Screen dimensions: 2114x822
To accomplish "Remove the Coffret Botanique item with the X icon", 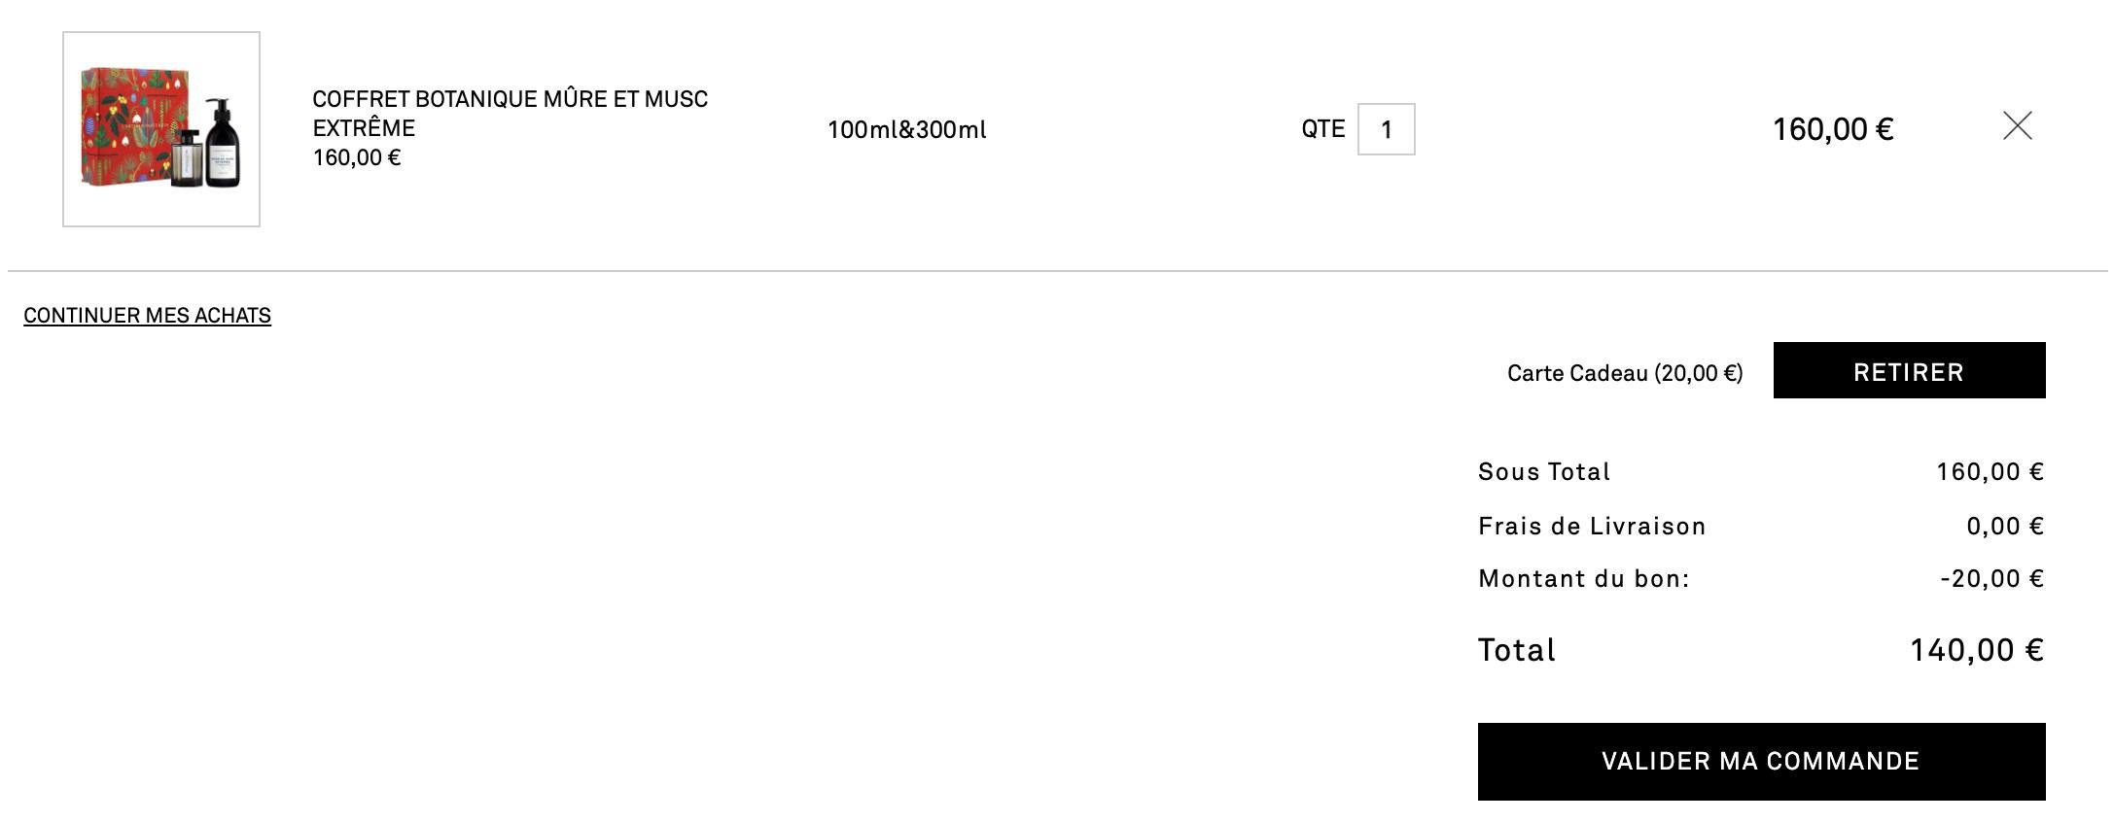I will click(x=2017, y=125).
